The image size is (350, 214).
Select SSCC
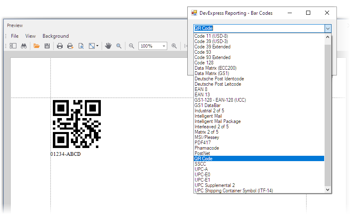tap(259, 164)
